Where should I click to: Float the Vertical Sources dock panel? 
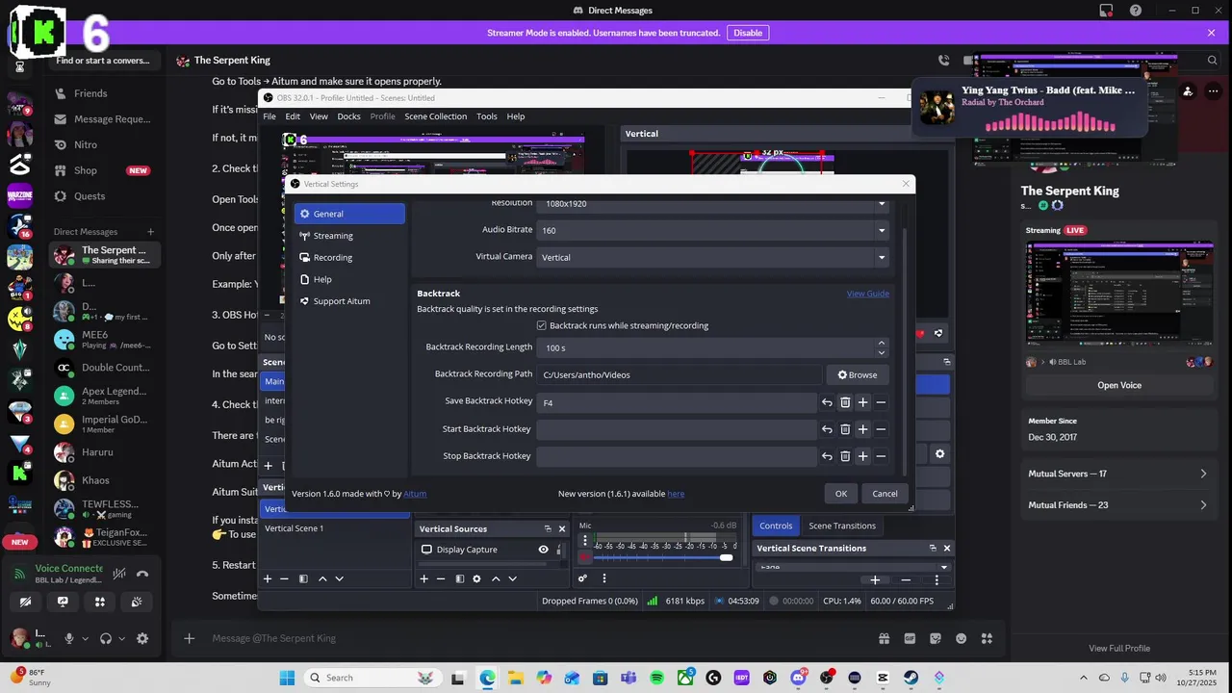(x=548, y=528)
